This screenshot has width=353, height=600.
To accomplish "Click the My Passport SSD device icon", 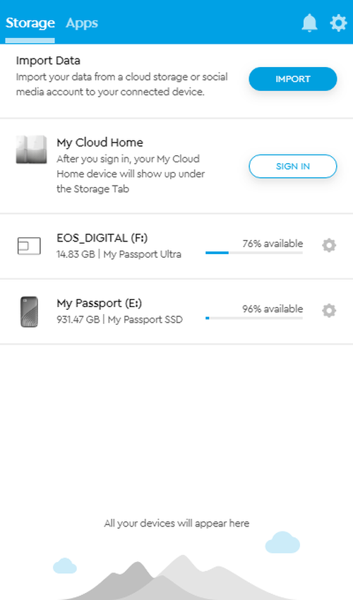I will click(x=29, y=311).
